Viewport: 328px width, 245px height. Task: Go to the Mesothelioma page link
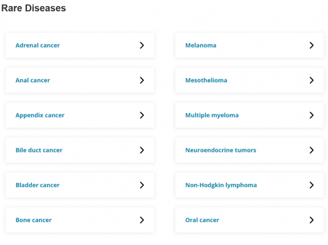(x=206, y=80)
